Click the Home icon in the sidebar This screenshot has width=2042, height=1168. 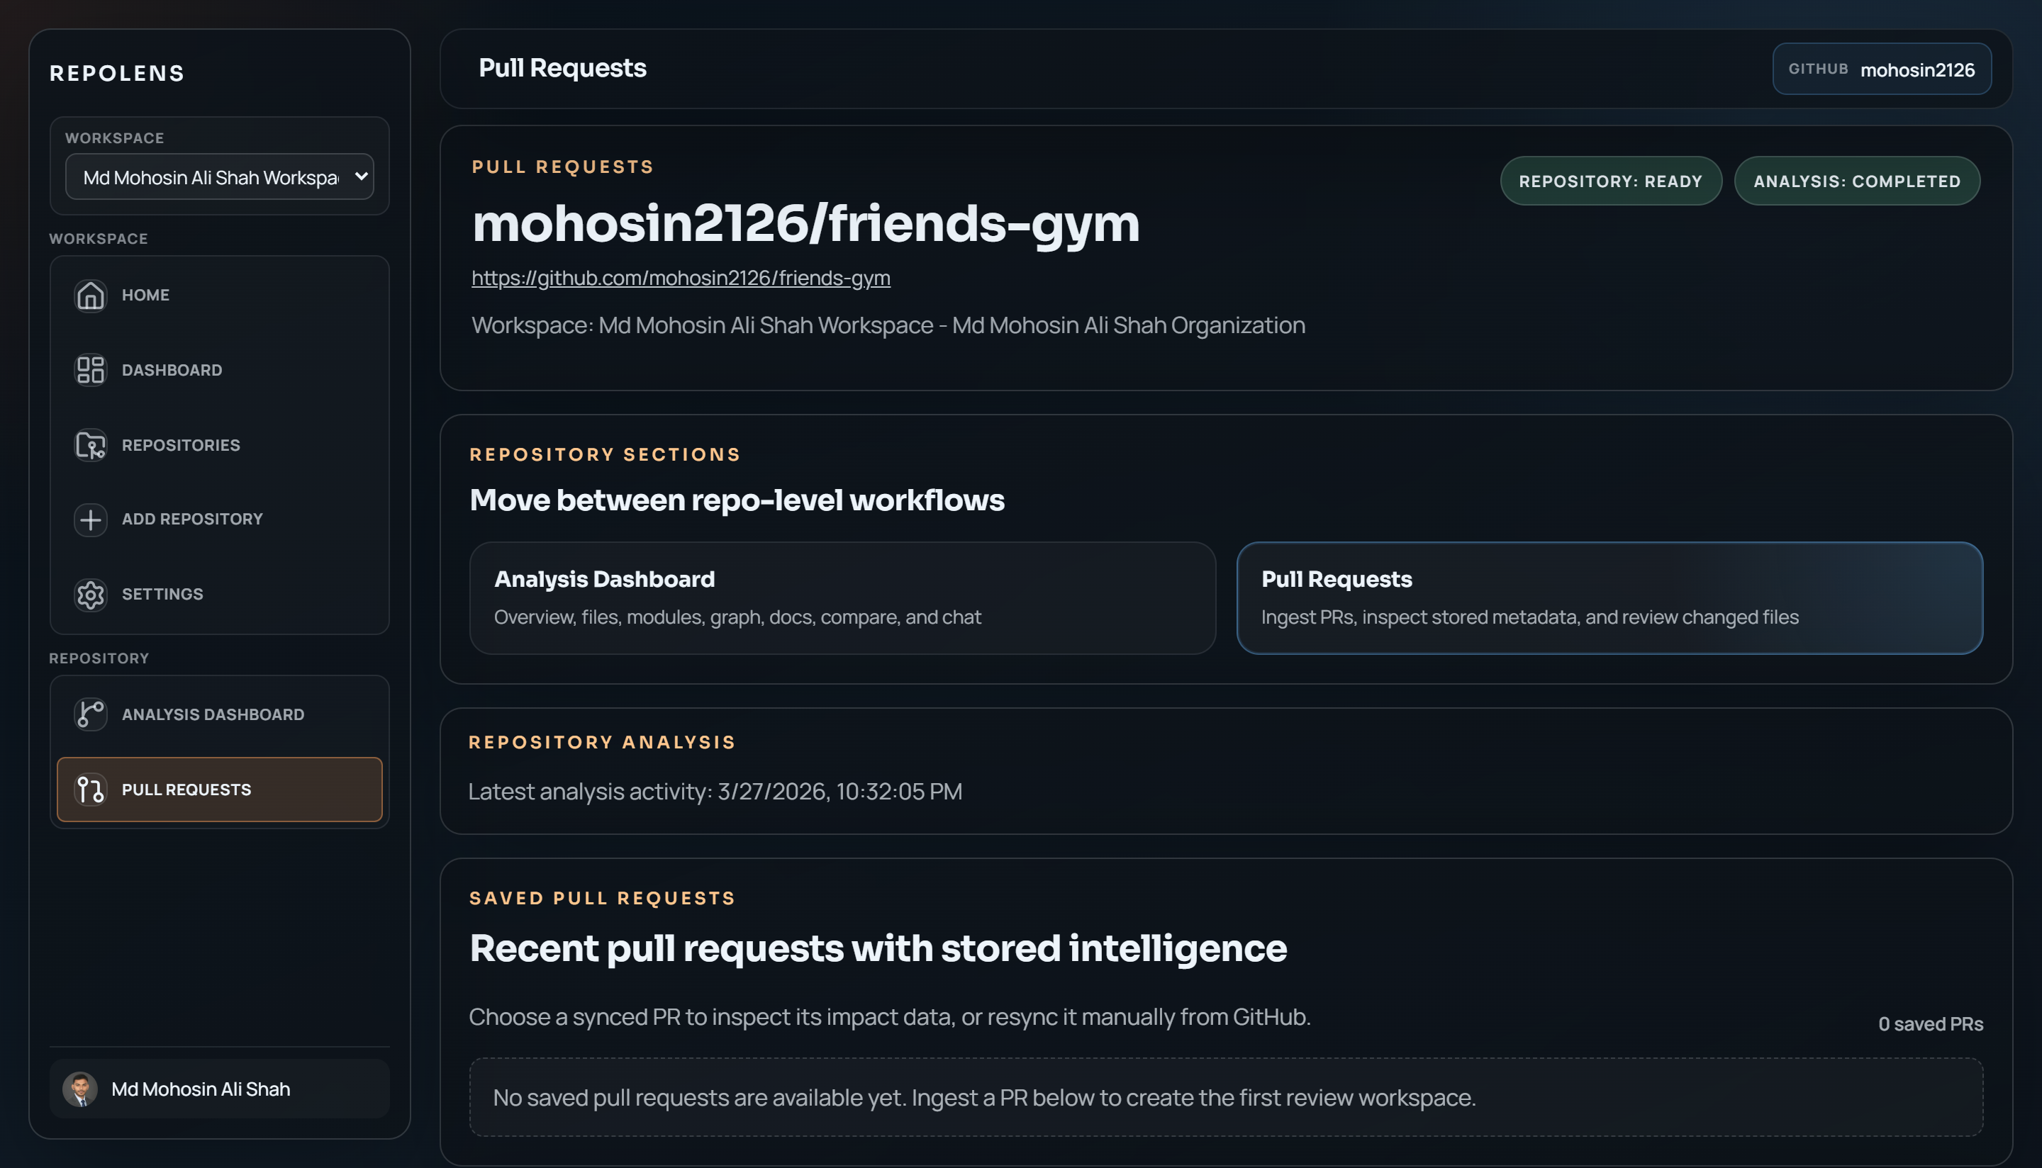coord(90,296)
